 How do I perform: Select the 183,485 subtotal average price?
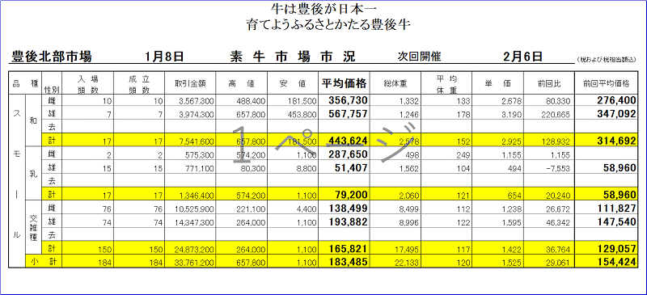(348, 261)
